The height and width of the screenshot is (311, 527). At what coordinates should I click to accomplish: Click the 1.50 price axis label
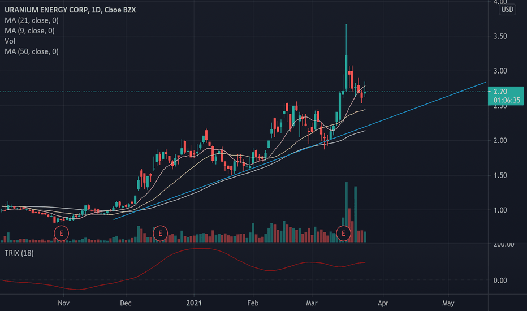pos(500,175)
